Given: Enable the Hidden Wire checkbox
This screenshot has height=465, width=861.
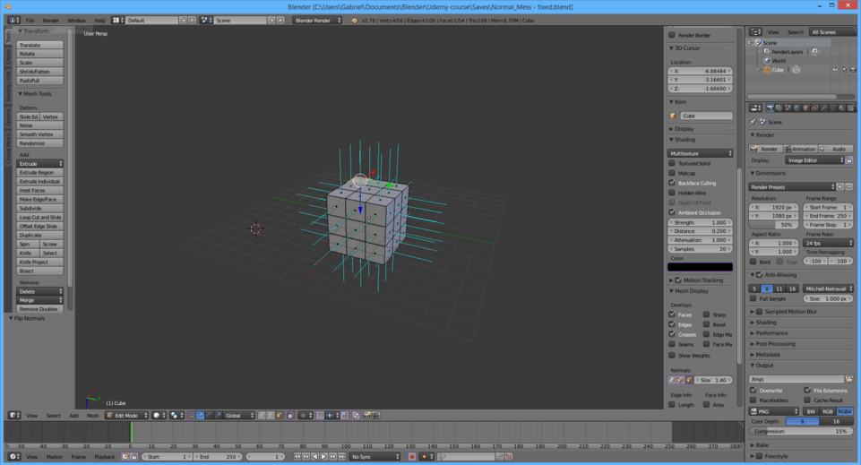Looking at the screenshot, I should [672, 193].
